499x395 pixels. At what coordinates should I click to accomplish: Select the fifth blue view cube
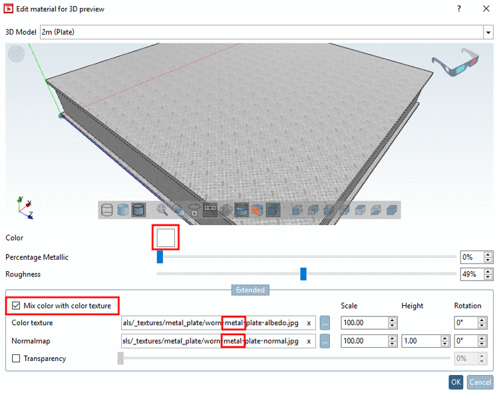(360, 210)
